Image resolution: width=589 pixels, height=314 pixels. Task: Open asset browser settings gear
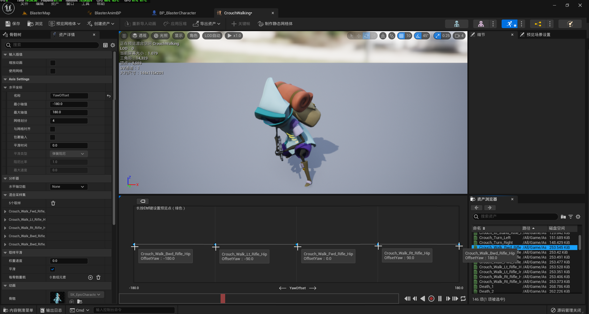578,217
